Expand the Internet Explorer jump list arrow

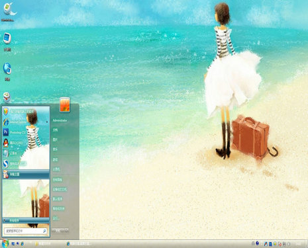click(x=47, y=122)
